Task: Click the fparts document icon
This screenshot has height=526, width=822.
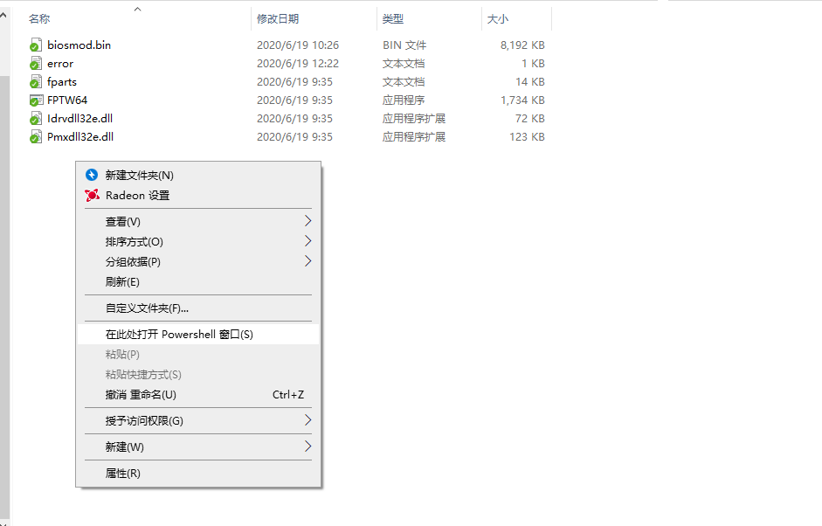Action: (x=35, y=82)
